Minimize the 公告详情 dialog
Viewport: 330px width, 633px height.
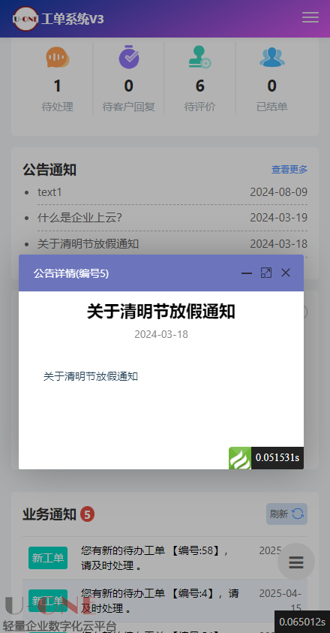(x=247, y=273)
